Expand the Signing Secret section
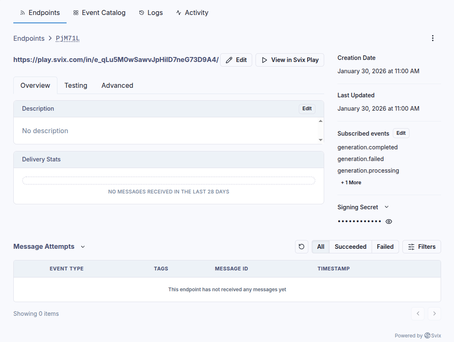The image size is (454, 342). pos(386,207)
